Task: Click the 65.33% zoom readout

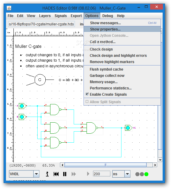Action: 48,165
